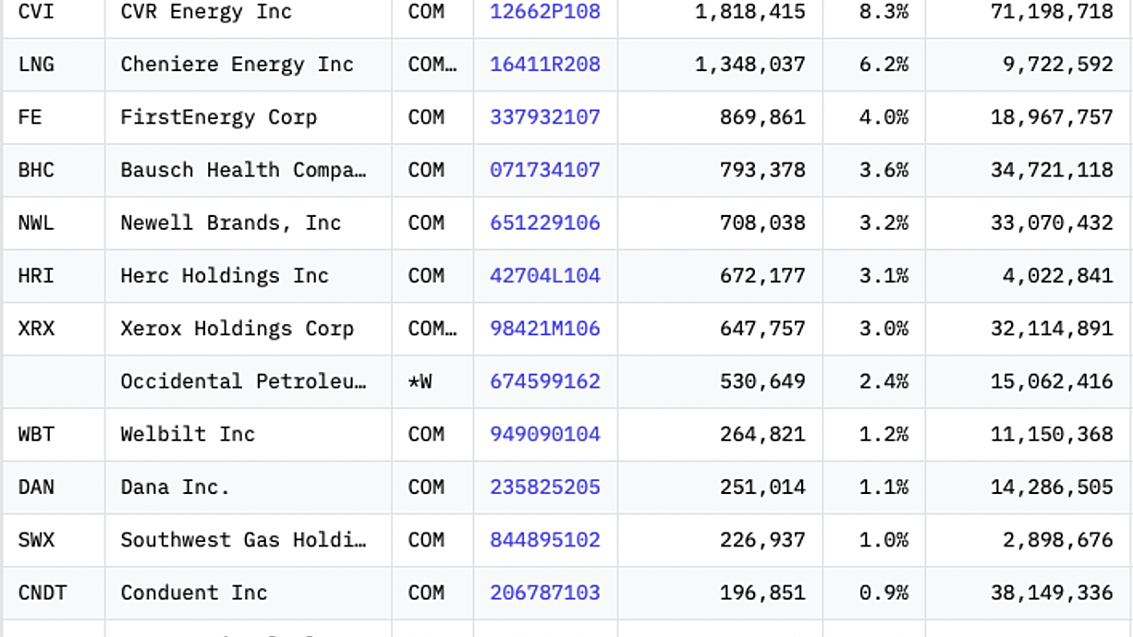Viewport: 1133px width, 637px height.
Task: Open CUSIP link 42704L104
Action: [545, 275]
